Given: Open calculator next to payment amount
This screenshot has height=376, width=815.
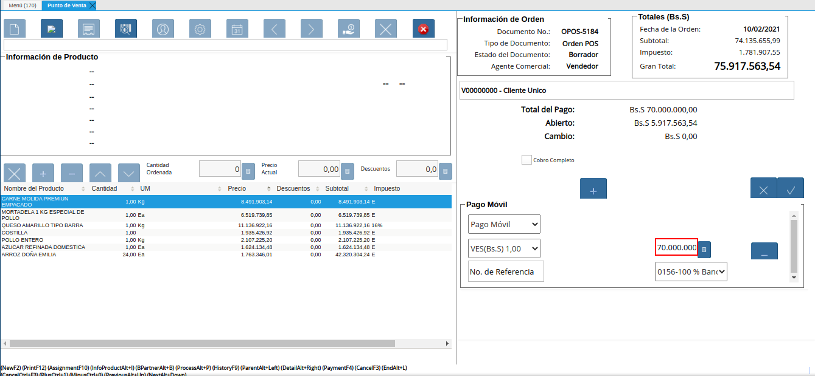Looking at the screenshot, I should tap(704, 249).
